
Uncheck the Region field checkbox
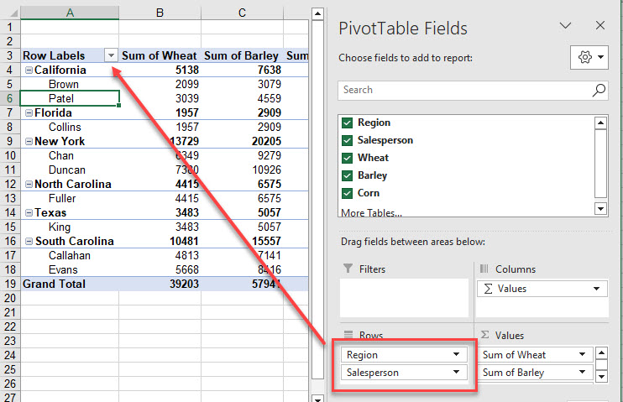[x=347, y=123]
